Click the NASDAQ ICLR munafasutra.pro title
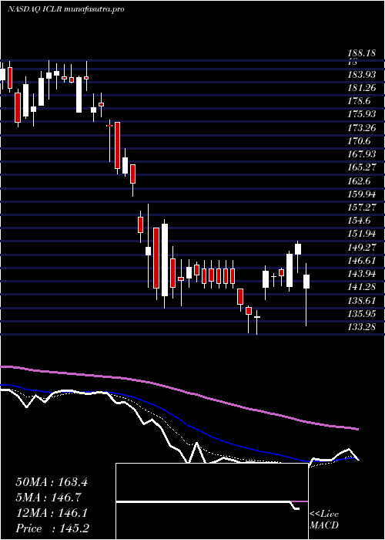 pos(65,9)
